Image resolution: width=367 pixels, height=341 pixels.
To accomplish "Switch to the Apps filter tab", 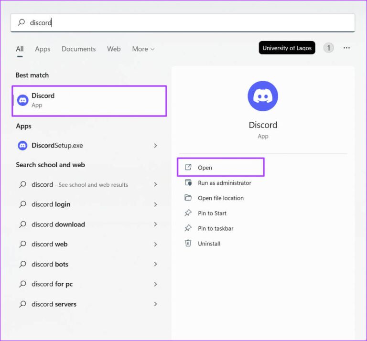I will 43,49.
